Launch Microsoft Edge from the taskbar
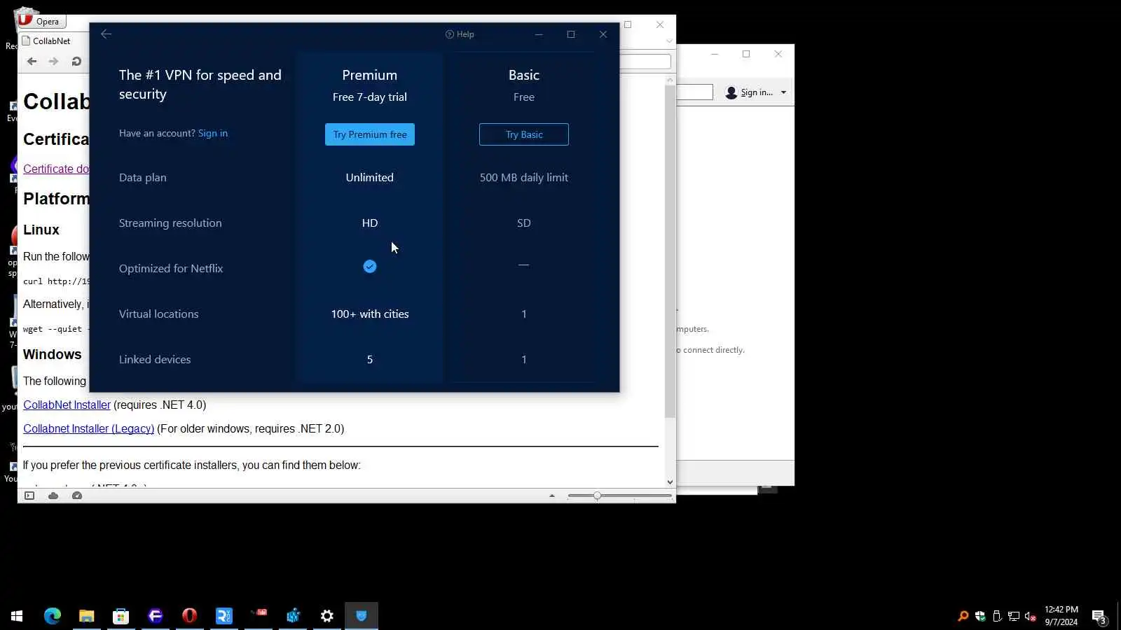The width and height of the screenshot is (1121, 630). coord(53,616)
